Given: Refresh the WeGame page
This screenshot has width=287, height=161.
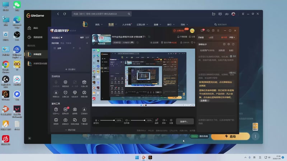Looking at the screenshot, I should coord(65,14).
